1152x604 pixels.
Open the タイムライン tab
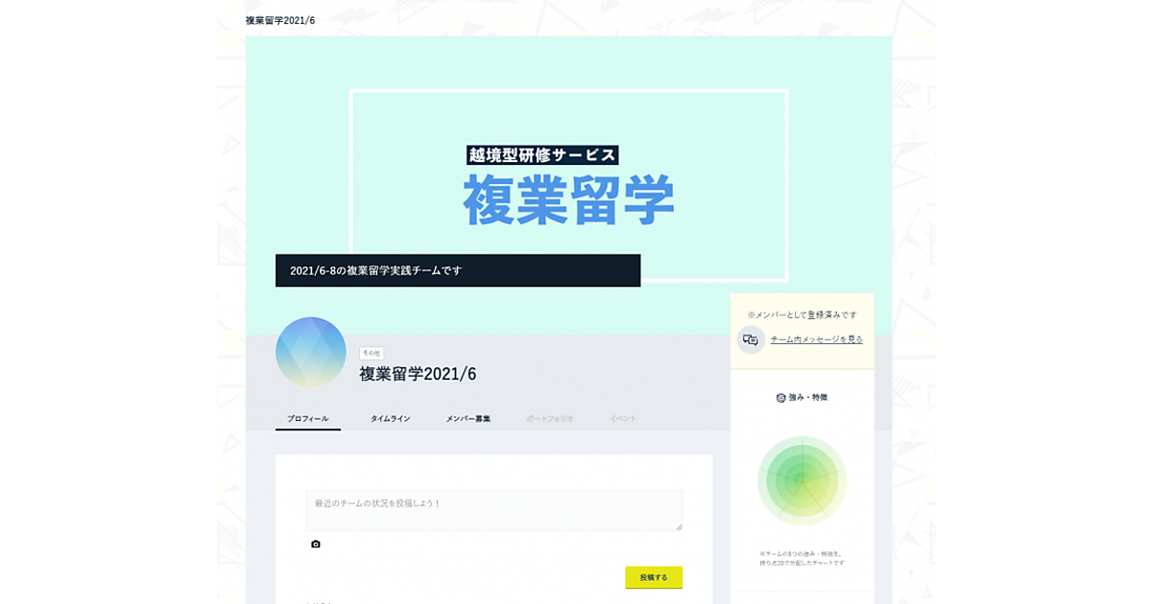pyautogui.click(x=391, y=419)
